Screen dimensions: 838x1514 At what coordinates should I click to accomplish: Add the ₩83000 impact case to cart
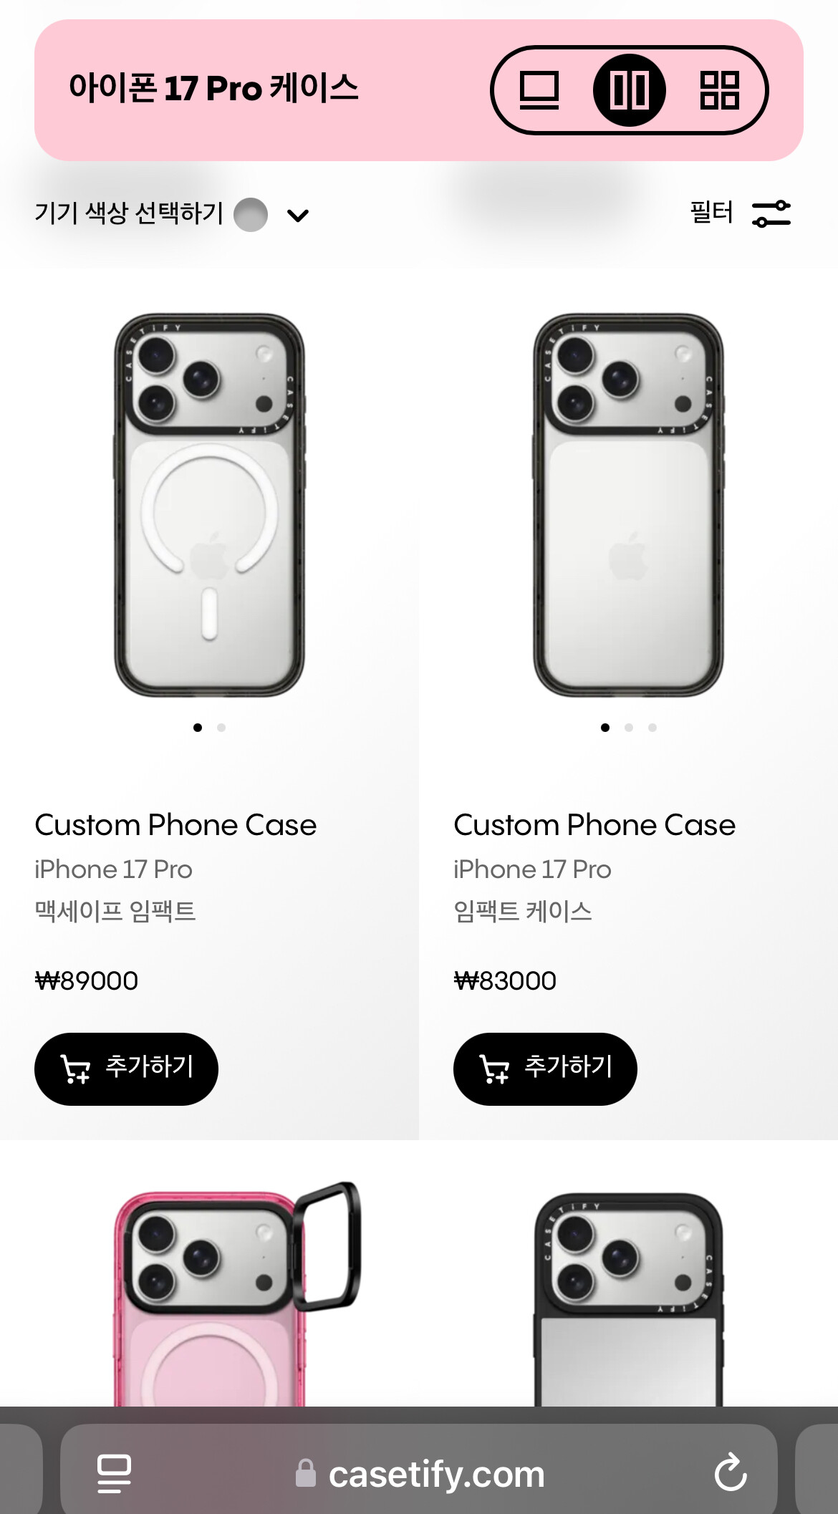tap(545, 1069)
